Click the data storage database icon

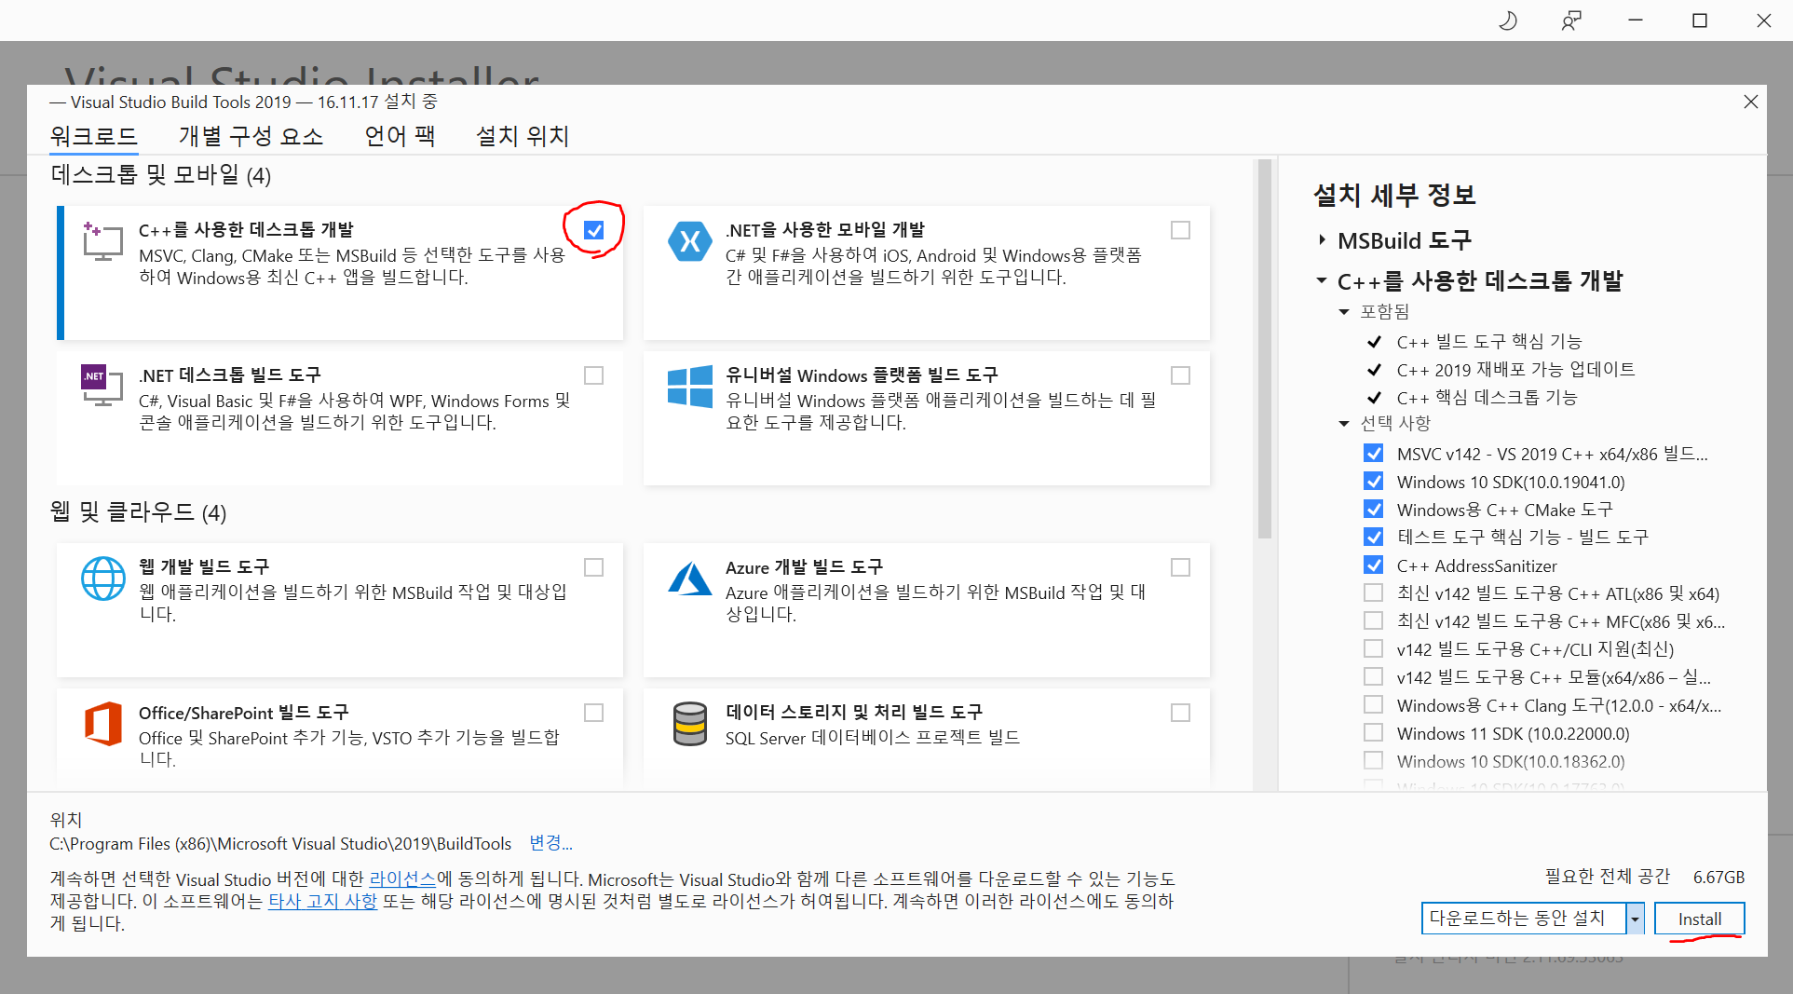coord(690,724)
